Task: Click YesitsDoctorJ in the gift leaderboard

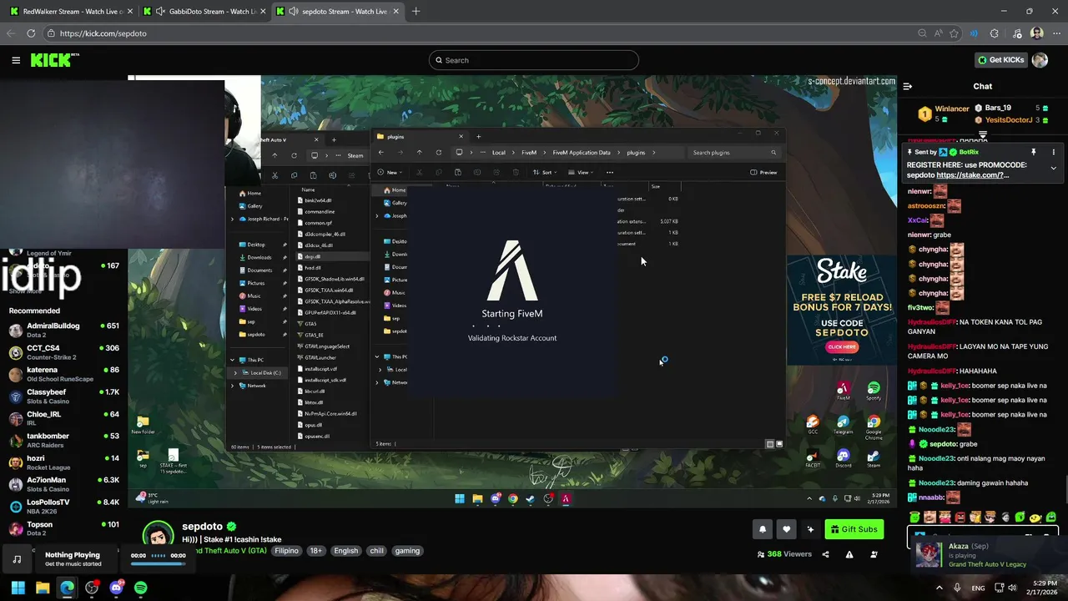Action: pyautogui.click(x=1008, y=120)
